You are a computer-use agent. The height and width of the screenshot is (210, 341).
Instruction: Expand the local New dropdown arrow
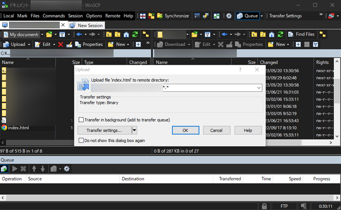128,45
